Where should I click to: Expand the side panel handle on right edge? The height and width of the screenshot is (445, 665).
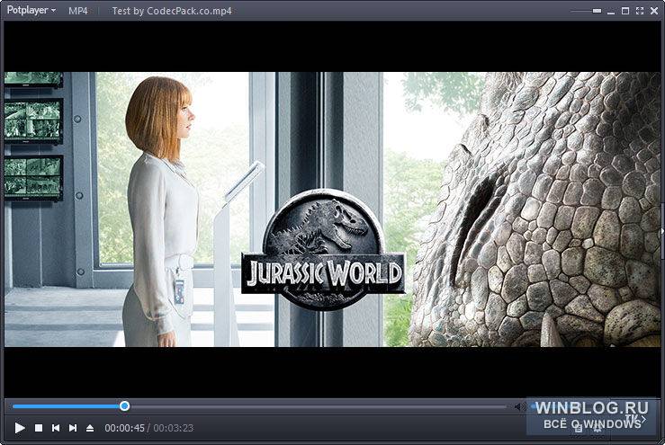(x=662, y=231)
